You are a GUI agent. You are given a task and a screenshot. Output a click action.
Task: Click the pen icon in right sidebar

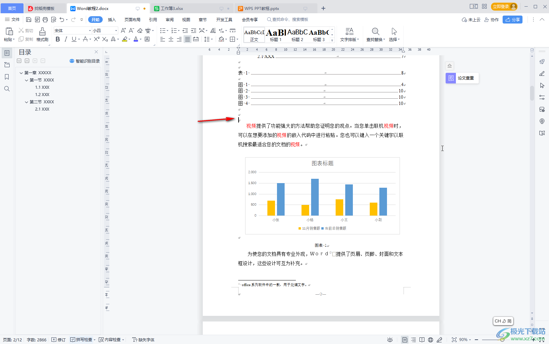click(x=542, y=74)
